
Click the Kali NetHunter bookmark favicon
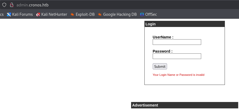coord(38,14)
